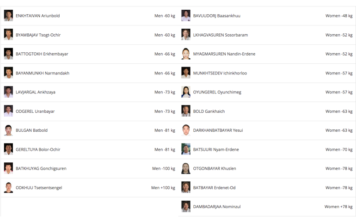Click ENKHTAIVAN Ariunbold's profile photo
Screen dimensions: 356x222
point(8,16)
